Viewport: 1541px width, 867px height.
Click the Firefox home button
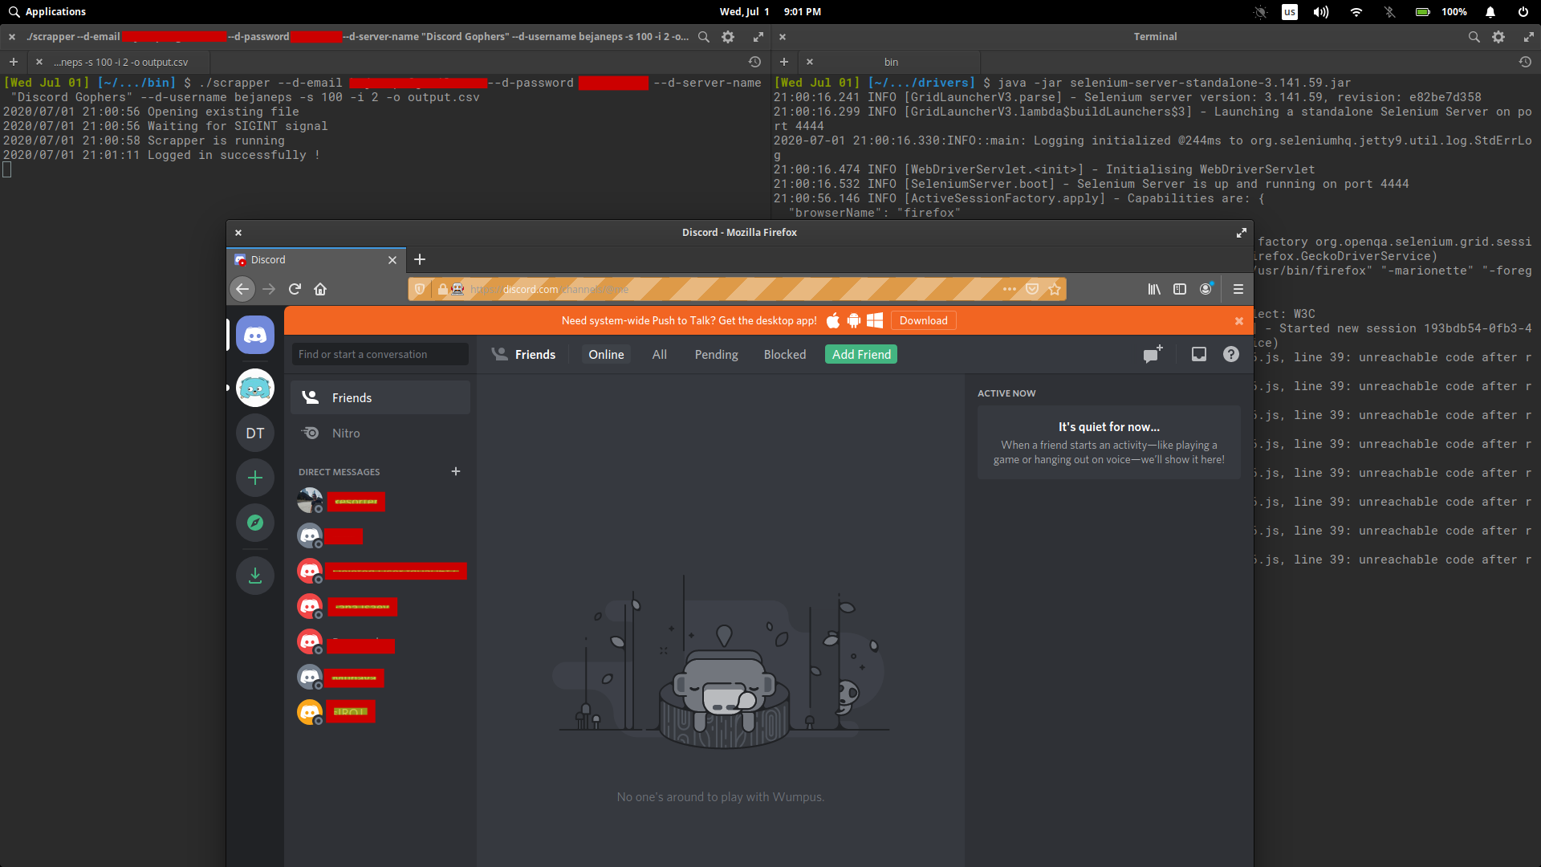(x=320, y=289)
